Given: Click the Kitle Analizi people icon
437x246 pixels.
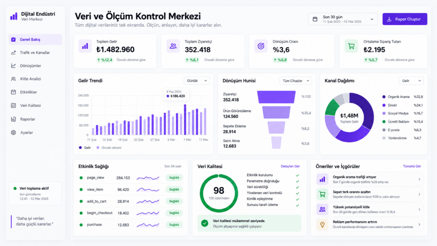Looking at the screenshot, I should (x=13, y=79).
